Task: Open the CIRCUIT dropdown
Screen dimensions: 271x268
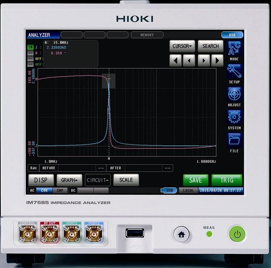Action: (x=98, y=180)
